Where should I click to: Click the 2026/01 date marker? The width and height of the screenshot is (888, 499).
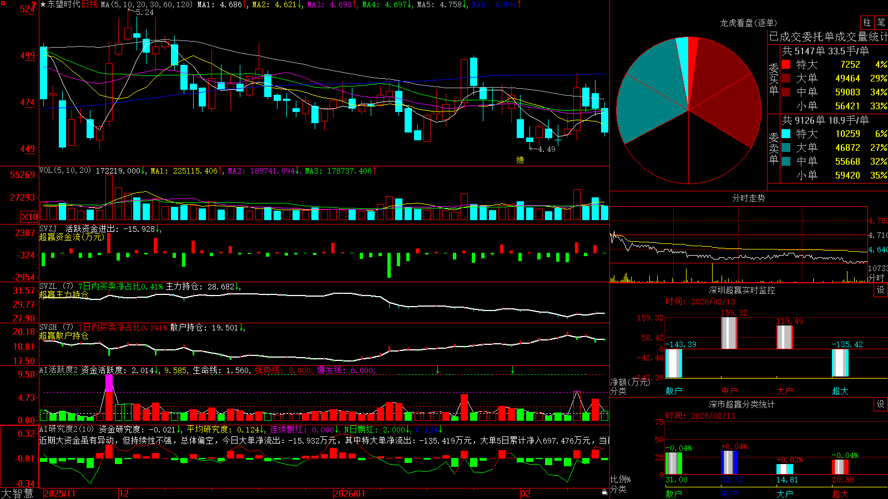click(349, 493)
